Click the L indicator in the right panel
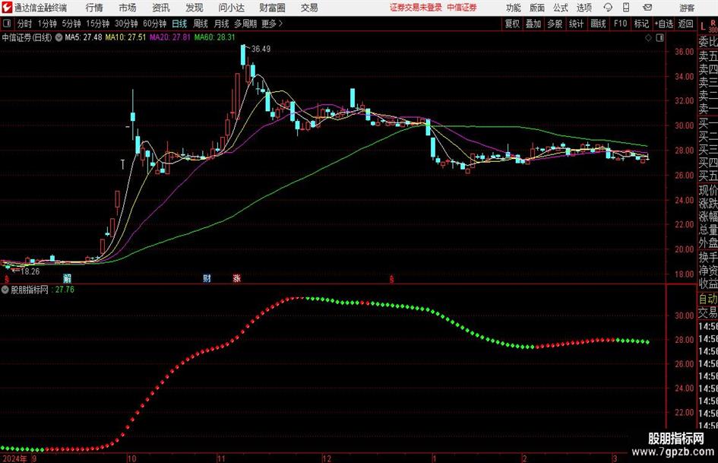The width and height of the screenshot is (718, 463). coord(703,27)
